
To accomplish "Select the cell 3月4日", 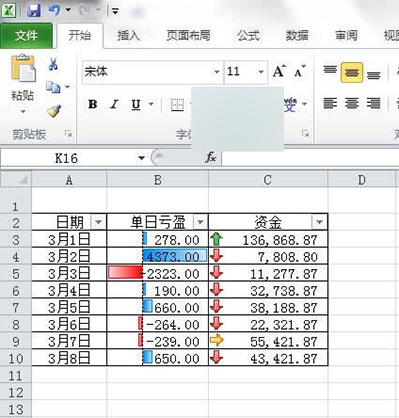I will point(69,291).
